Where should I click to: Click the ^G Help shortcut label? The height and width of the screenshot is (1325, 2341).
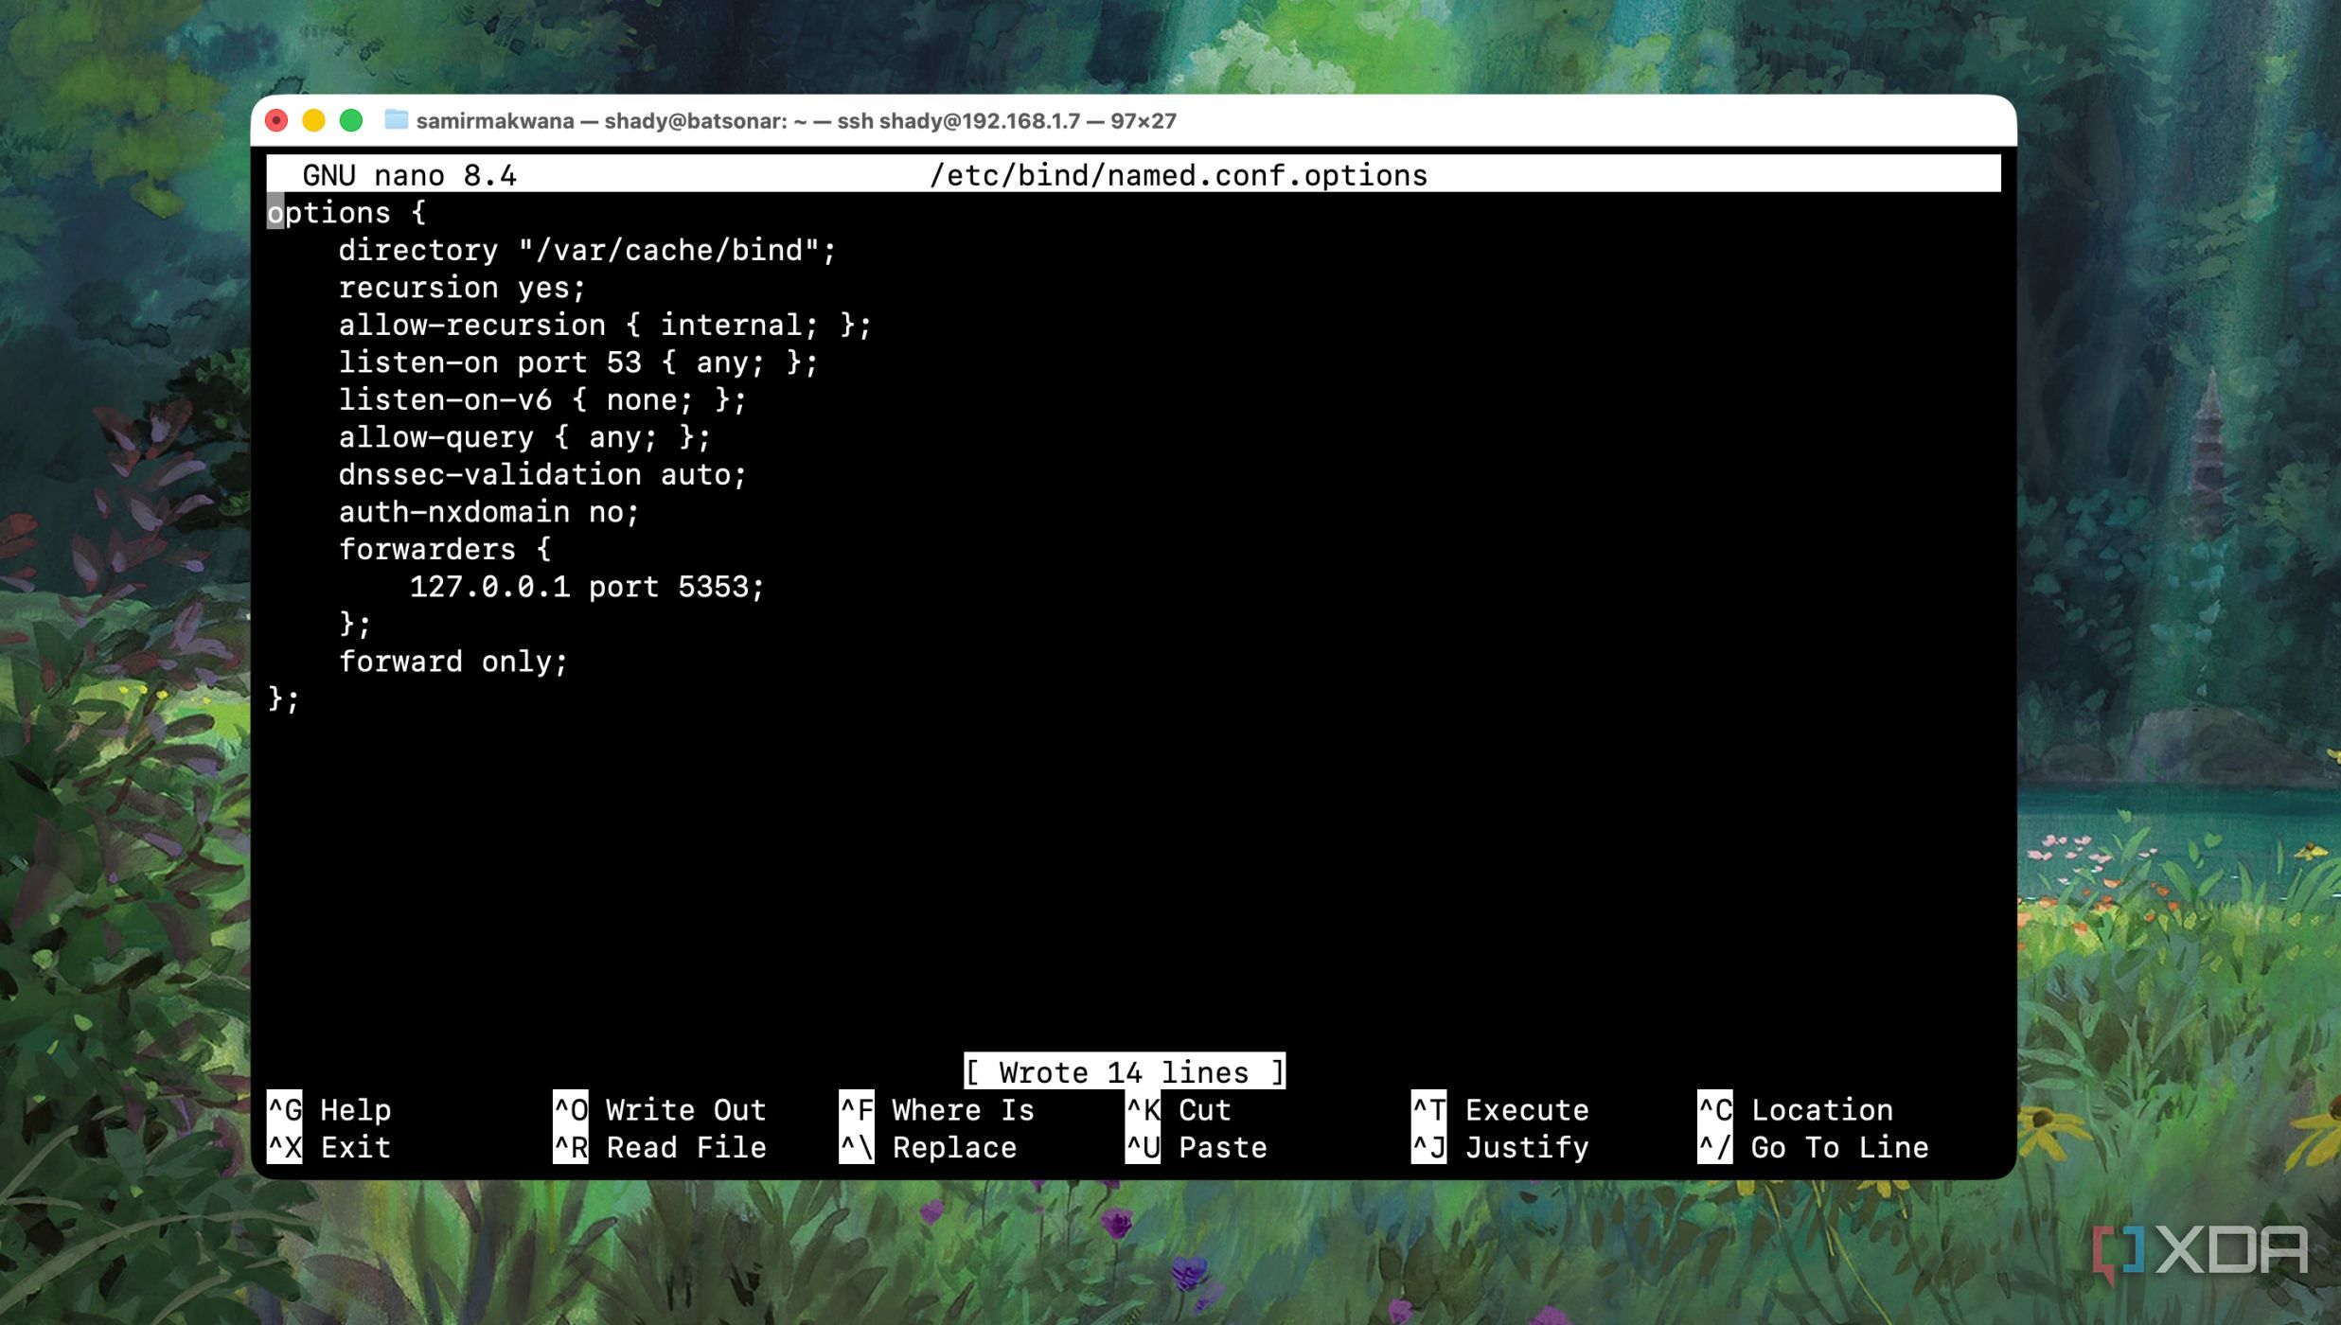tap(329, 1109)
